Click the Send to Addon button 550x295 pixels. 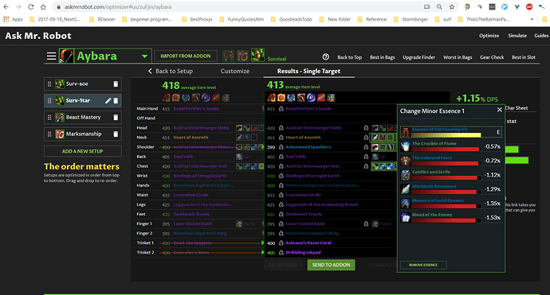click(x=331, y=265)
